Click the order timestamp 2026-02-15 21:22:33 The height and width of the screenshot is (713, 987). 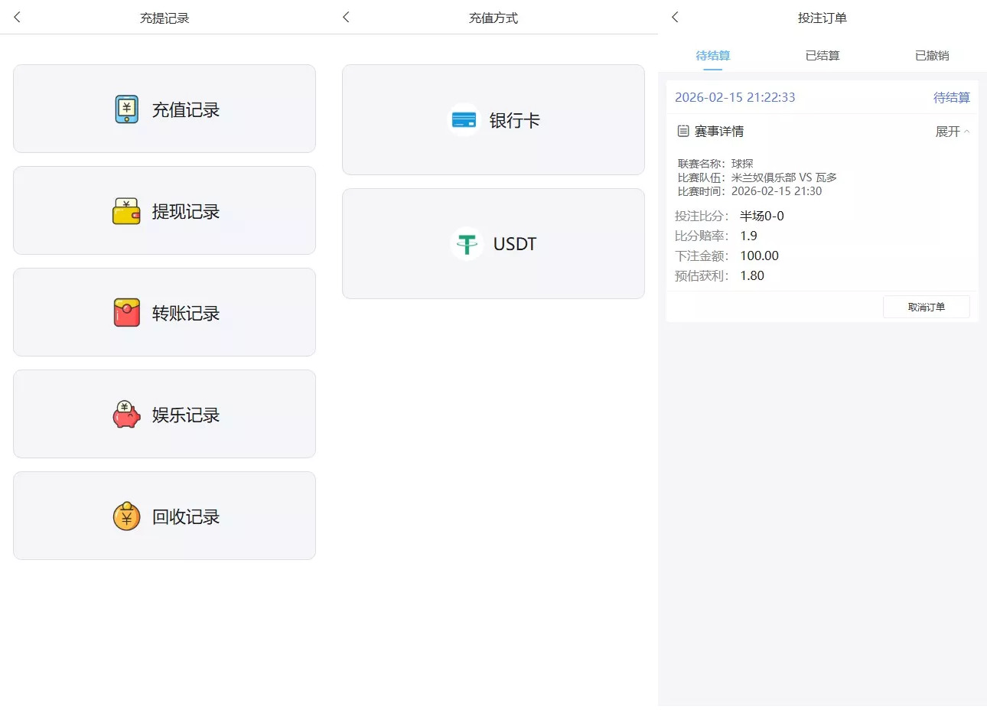(x=735, y=97)
